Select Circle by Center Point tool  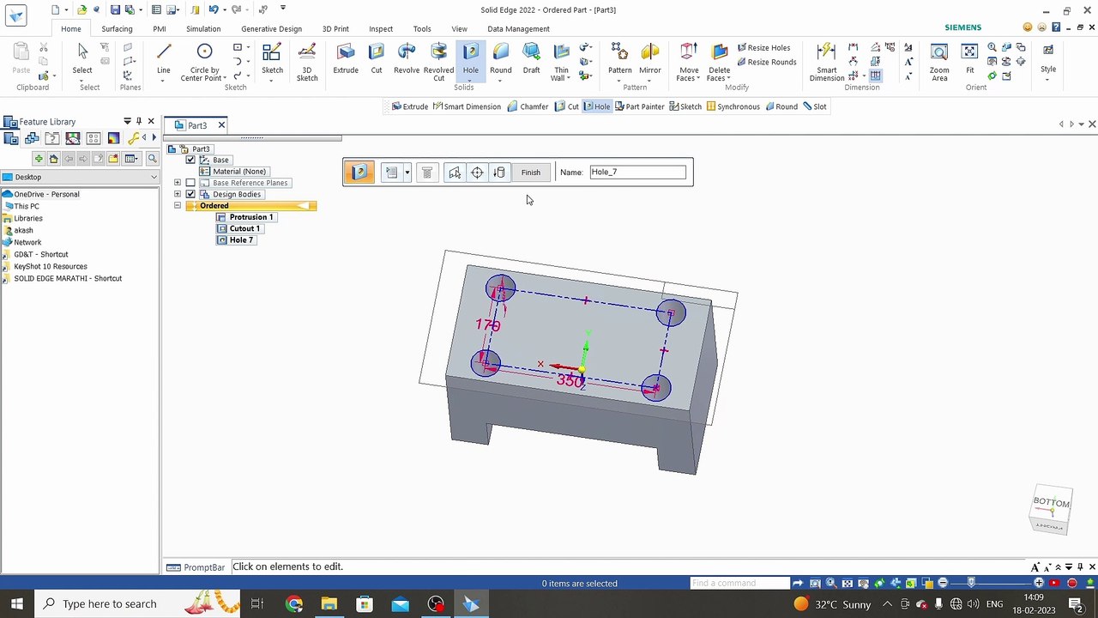point(204,62)
